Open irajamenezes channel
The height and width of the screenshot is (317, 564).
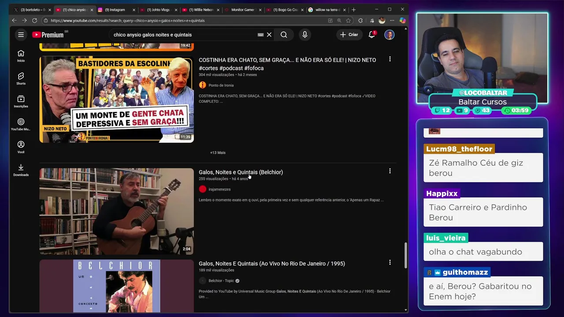click(x=219, y=189)
